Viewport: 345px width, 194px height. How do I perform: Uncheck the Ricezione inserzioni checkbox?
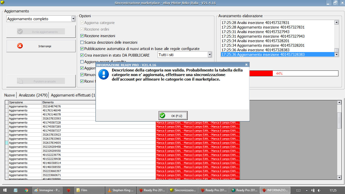tap(82, 36)
